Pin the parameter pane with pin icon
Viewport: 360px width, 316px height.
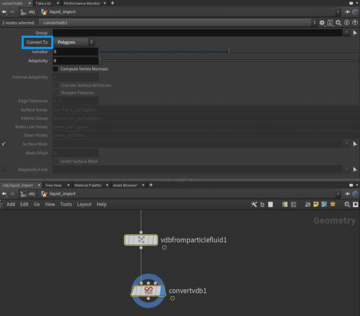347,12
